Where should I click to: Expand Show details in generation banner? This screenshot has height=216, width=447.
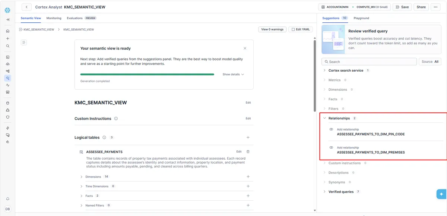(233, 75)
